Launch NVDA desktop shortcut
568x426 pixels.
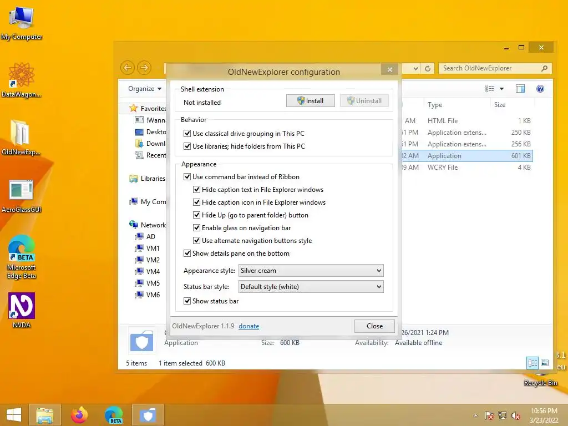(x=22, y=310)
